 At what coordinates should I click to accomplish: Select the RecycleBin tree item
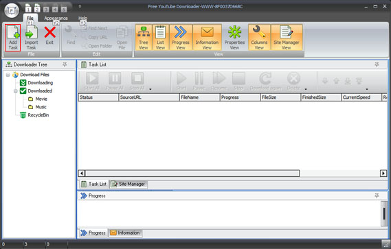(x=38, y=115)
